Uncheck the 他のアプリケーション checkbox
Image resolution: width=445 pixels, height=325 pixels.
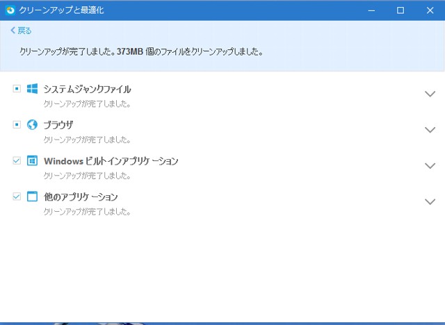point(17,197)
